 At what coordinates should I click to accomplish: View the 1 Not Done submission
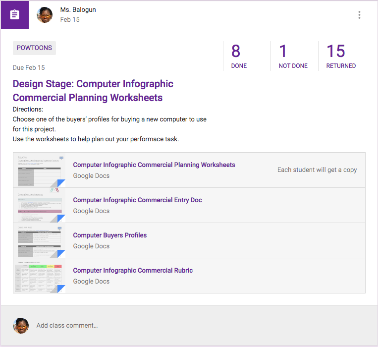click(293, 56)
